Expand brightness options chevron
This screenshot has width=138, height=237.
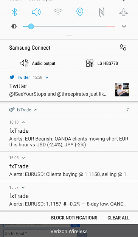124,27
